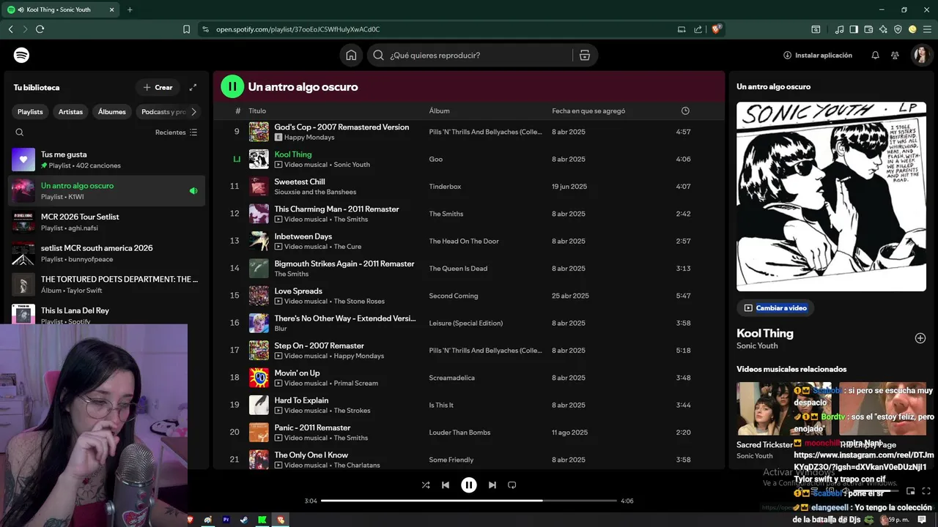The image size is (938, 527).
Task: Click the Crear button
Action: click(158, 87)
